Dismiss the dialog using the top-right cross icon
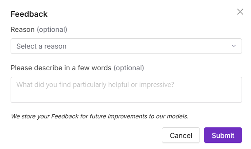Image resolution: width=251 pixels, height=149 pixels. point(240,12)
